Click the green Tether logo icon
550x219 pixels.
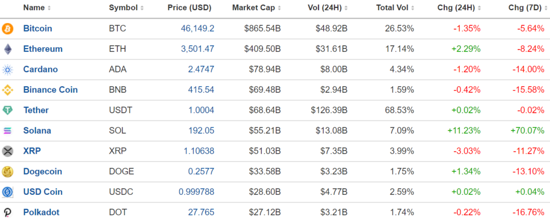click(x=8, y=110)
